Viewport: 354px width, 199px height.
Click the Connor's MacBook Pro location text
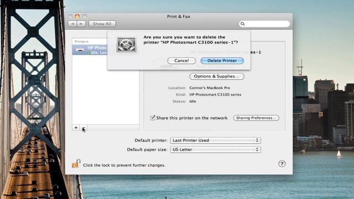pos(210,88)
